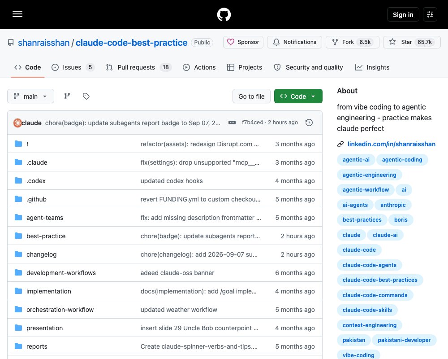448x359 pixels.
Task: Open Security and quality tab
Action: pos(309,67)
